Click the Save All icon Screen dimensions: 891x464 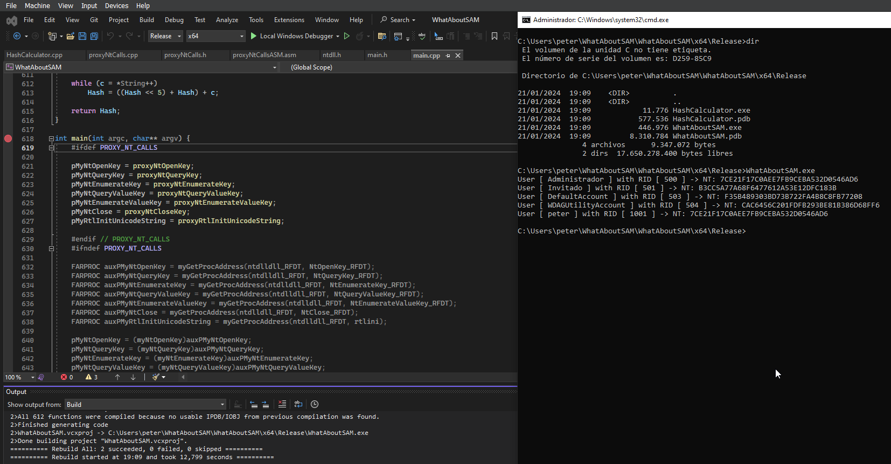pyautogui.click(x=94, y=36)
